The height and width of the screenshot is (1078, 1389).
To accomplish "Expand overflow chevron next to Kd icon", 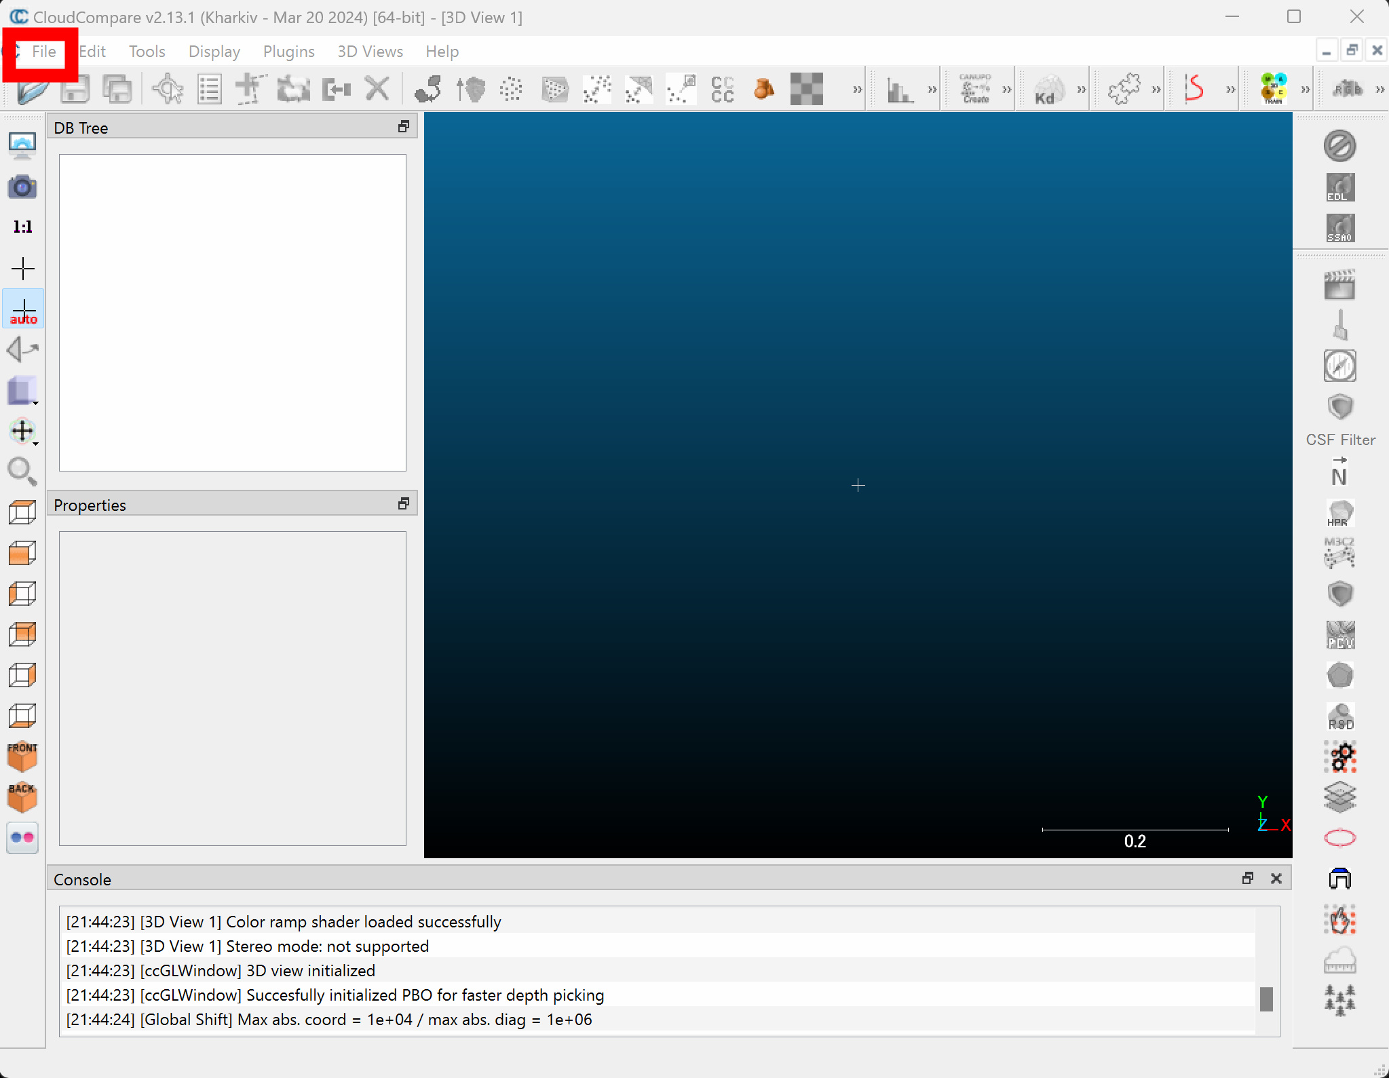I will click(x=1081, y=90).
